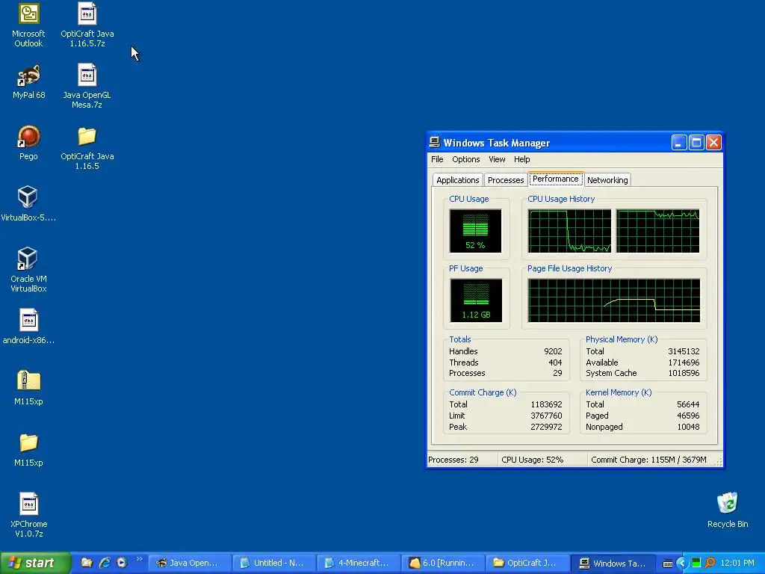Switch to the Applications tab
765x574 pixels.
(x=458, y=180)
